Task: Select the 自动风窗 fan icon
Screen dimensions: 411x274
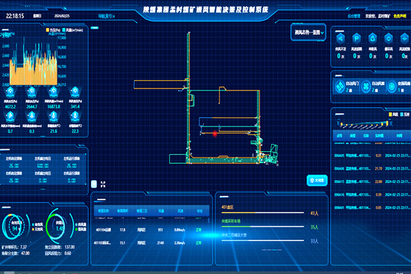Action: click(x=366, y=86)
